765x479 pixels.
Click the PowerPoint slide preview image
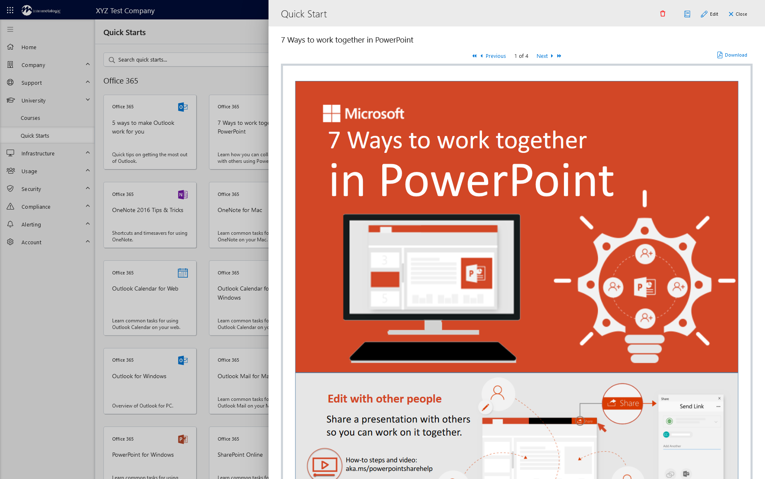coord(517,280)
